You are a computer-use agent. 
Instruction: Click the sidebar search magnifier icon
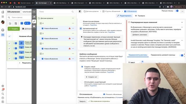[3, 94]
